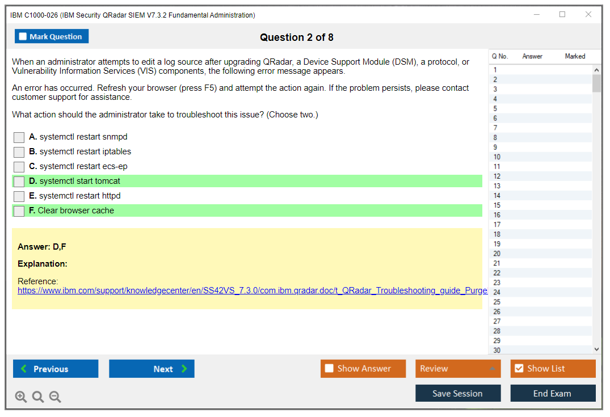Maximize the exam window
The height and width of the screenshot is (417, 610).
(x=562, y=15)
